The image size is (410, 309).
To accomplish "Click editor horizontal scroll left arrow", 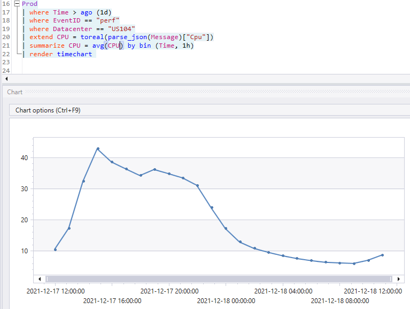I will [6, 79].
